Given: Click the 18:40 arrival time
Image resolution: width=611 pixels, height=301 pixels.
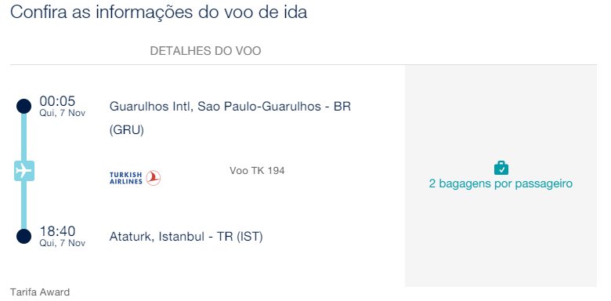Looking at the screenshot, I should pyautogui.click(x=57, y=231).
